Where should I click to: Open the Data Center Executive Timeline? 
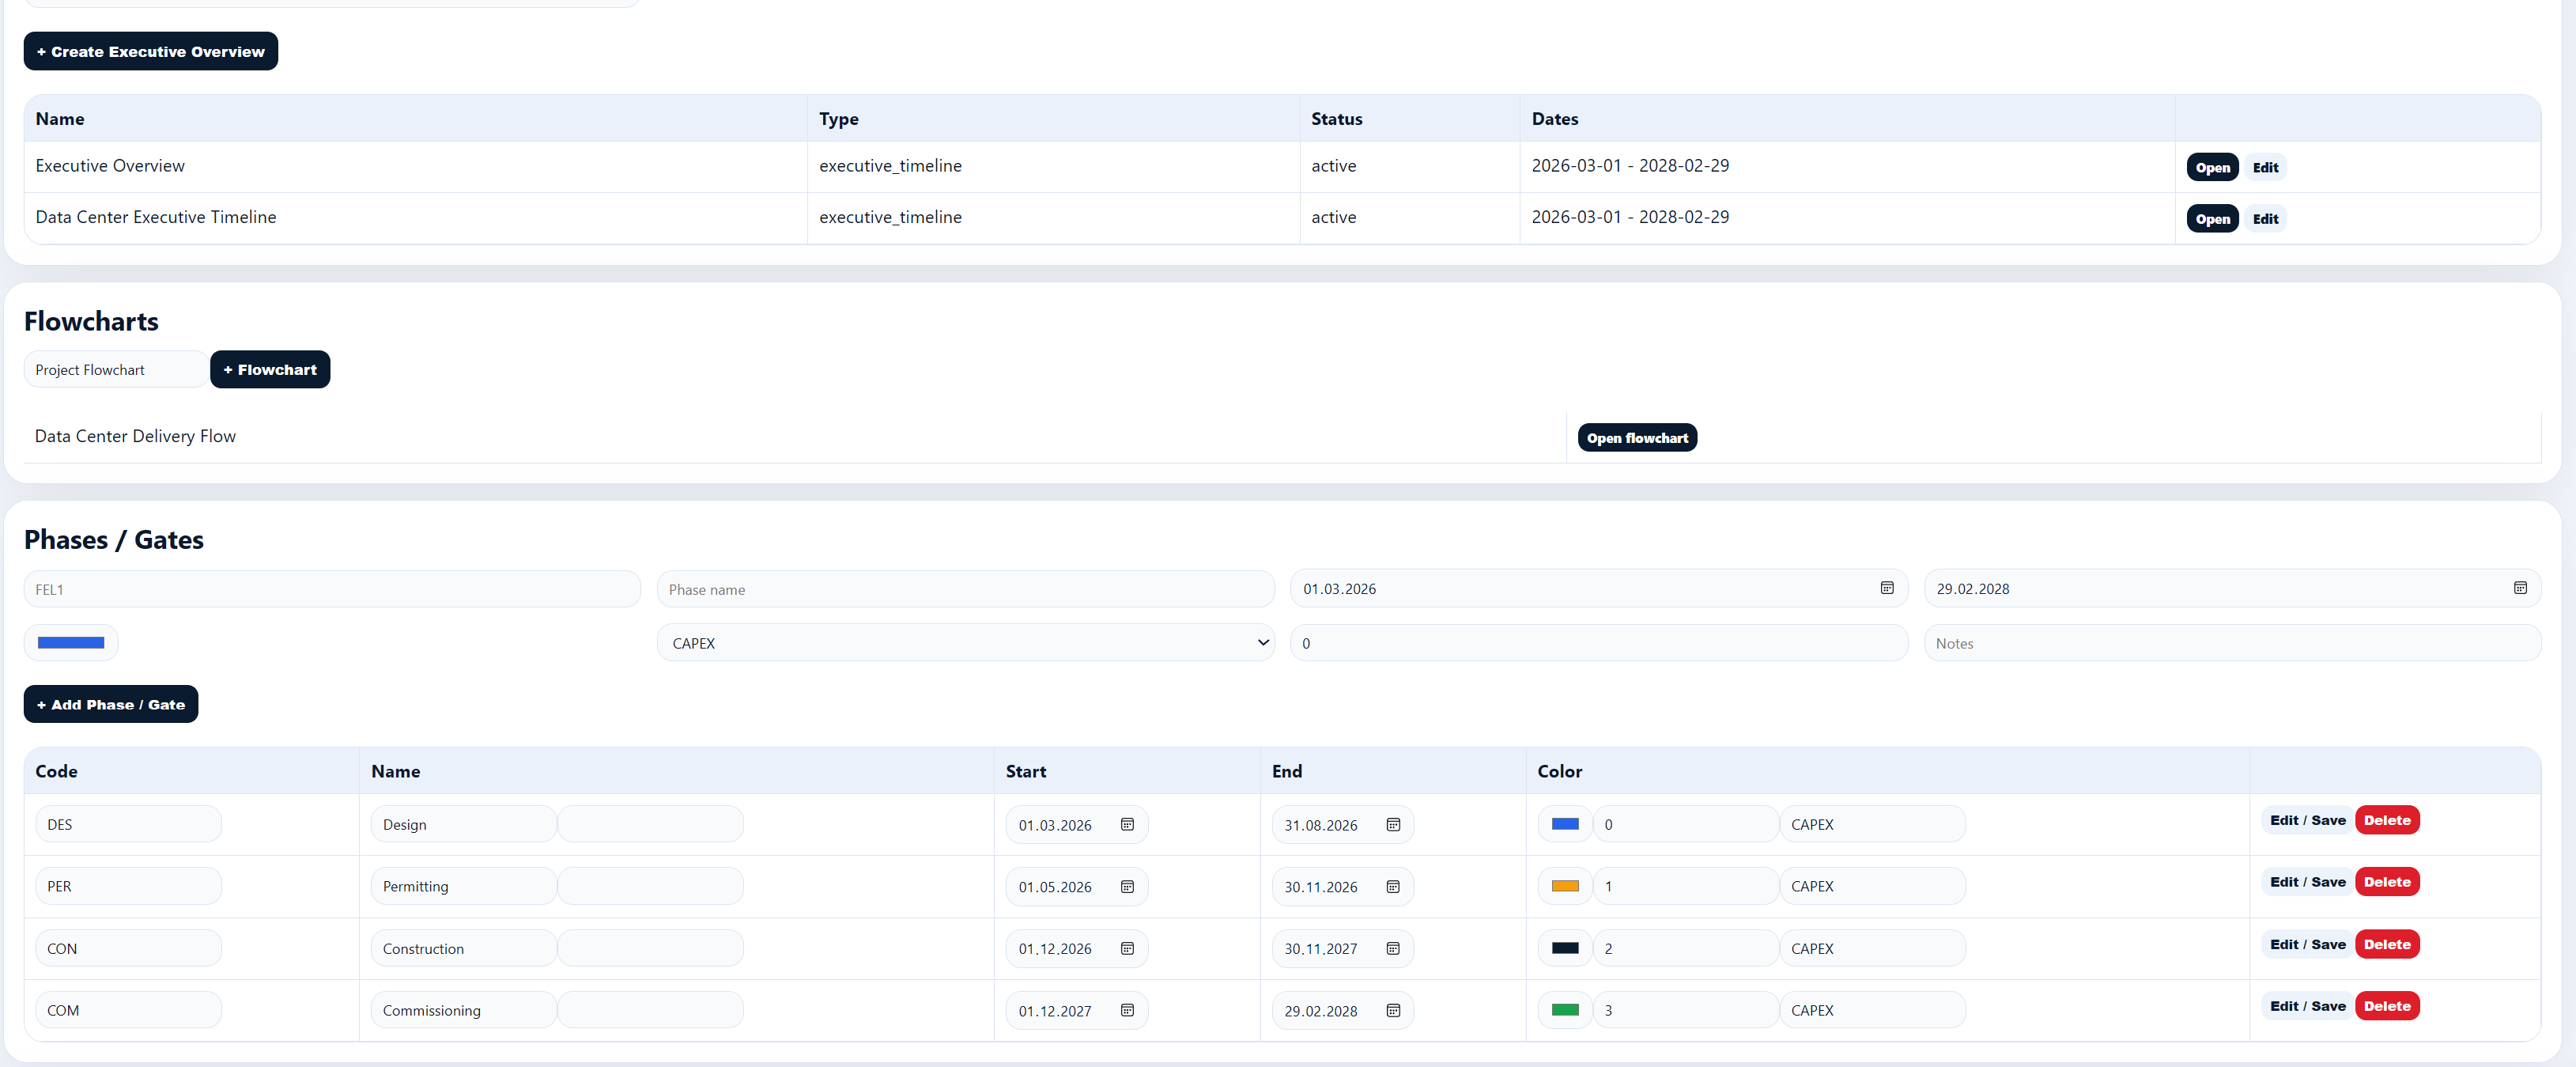tap(2212, 219)
